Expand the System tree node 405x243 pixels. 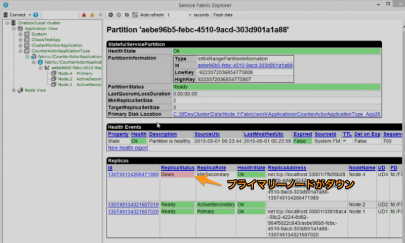pos(21,34)
